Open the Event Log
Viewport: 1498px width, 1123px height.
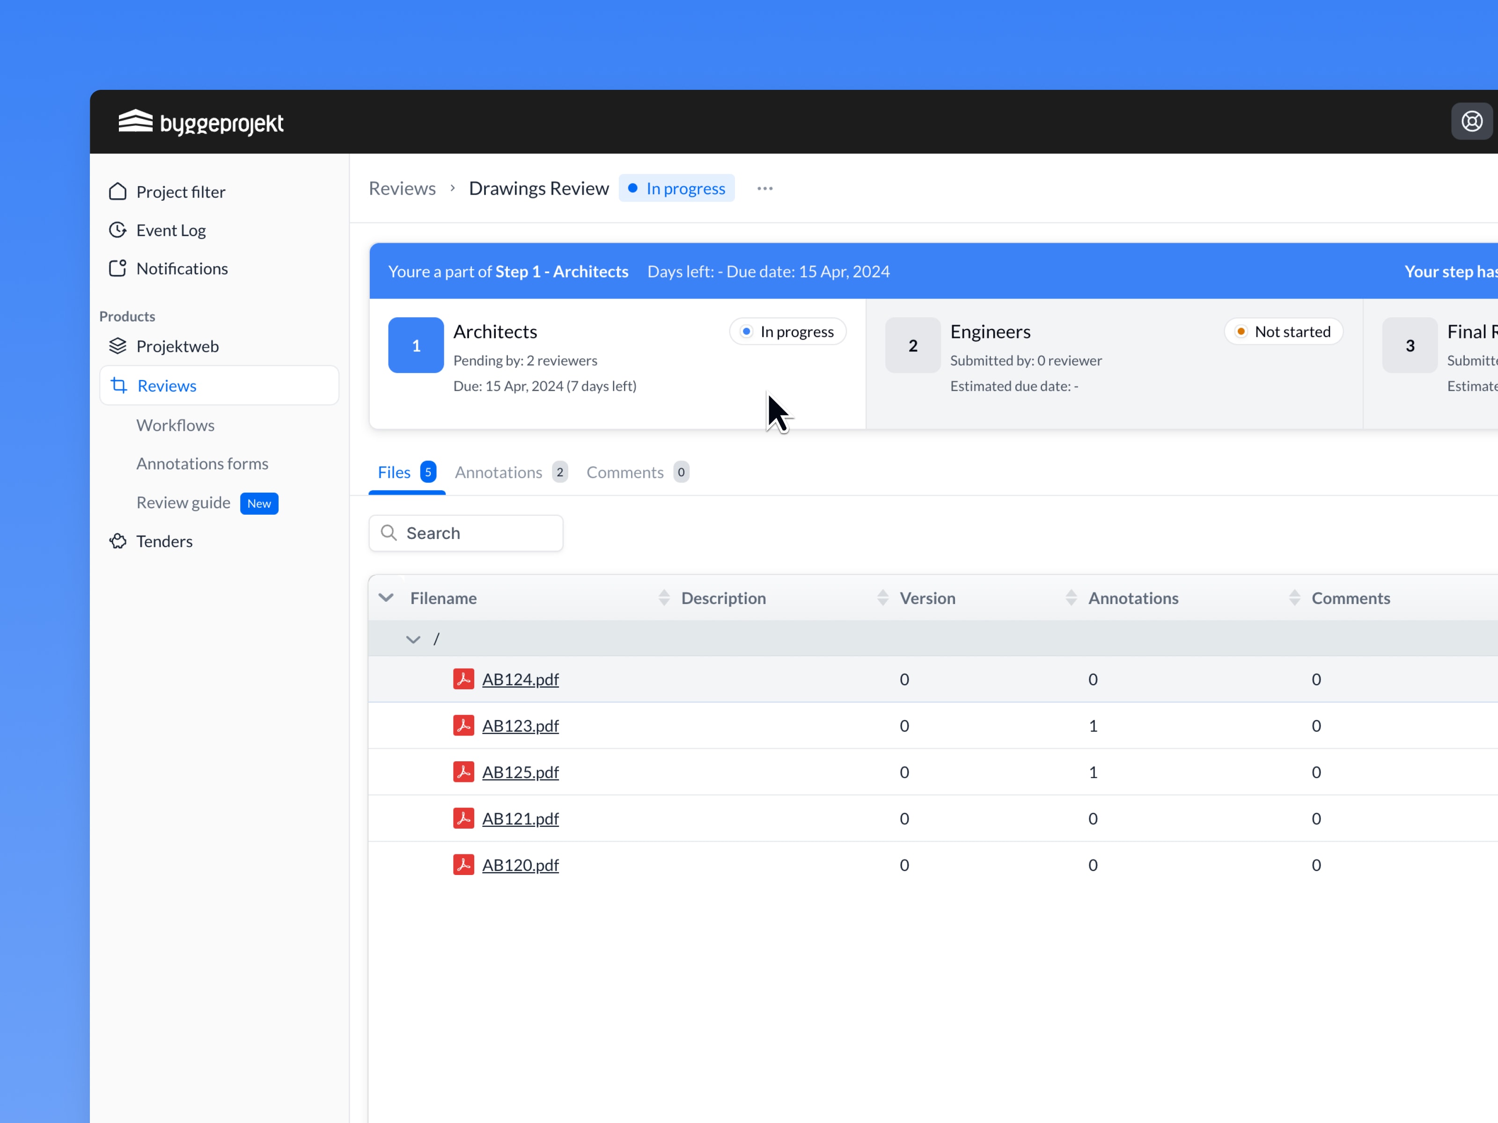(x=171, y=230)
